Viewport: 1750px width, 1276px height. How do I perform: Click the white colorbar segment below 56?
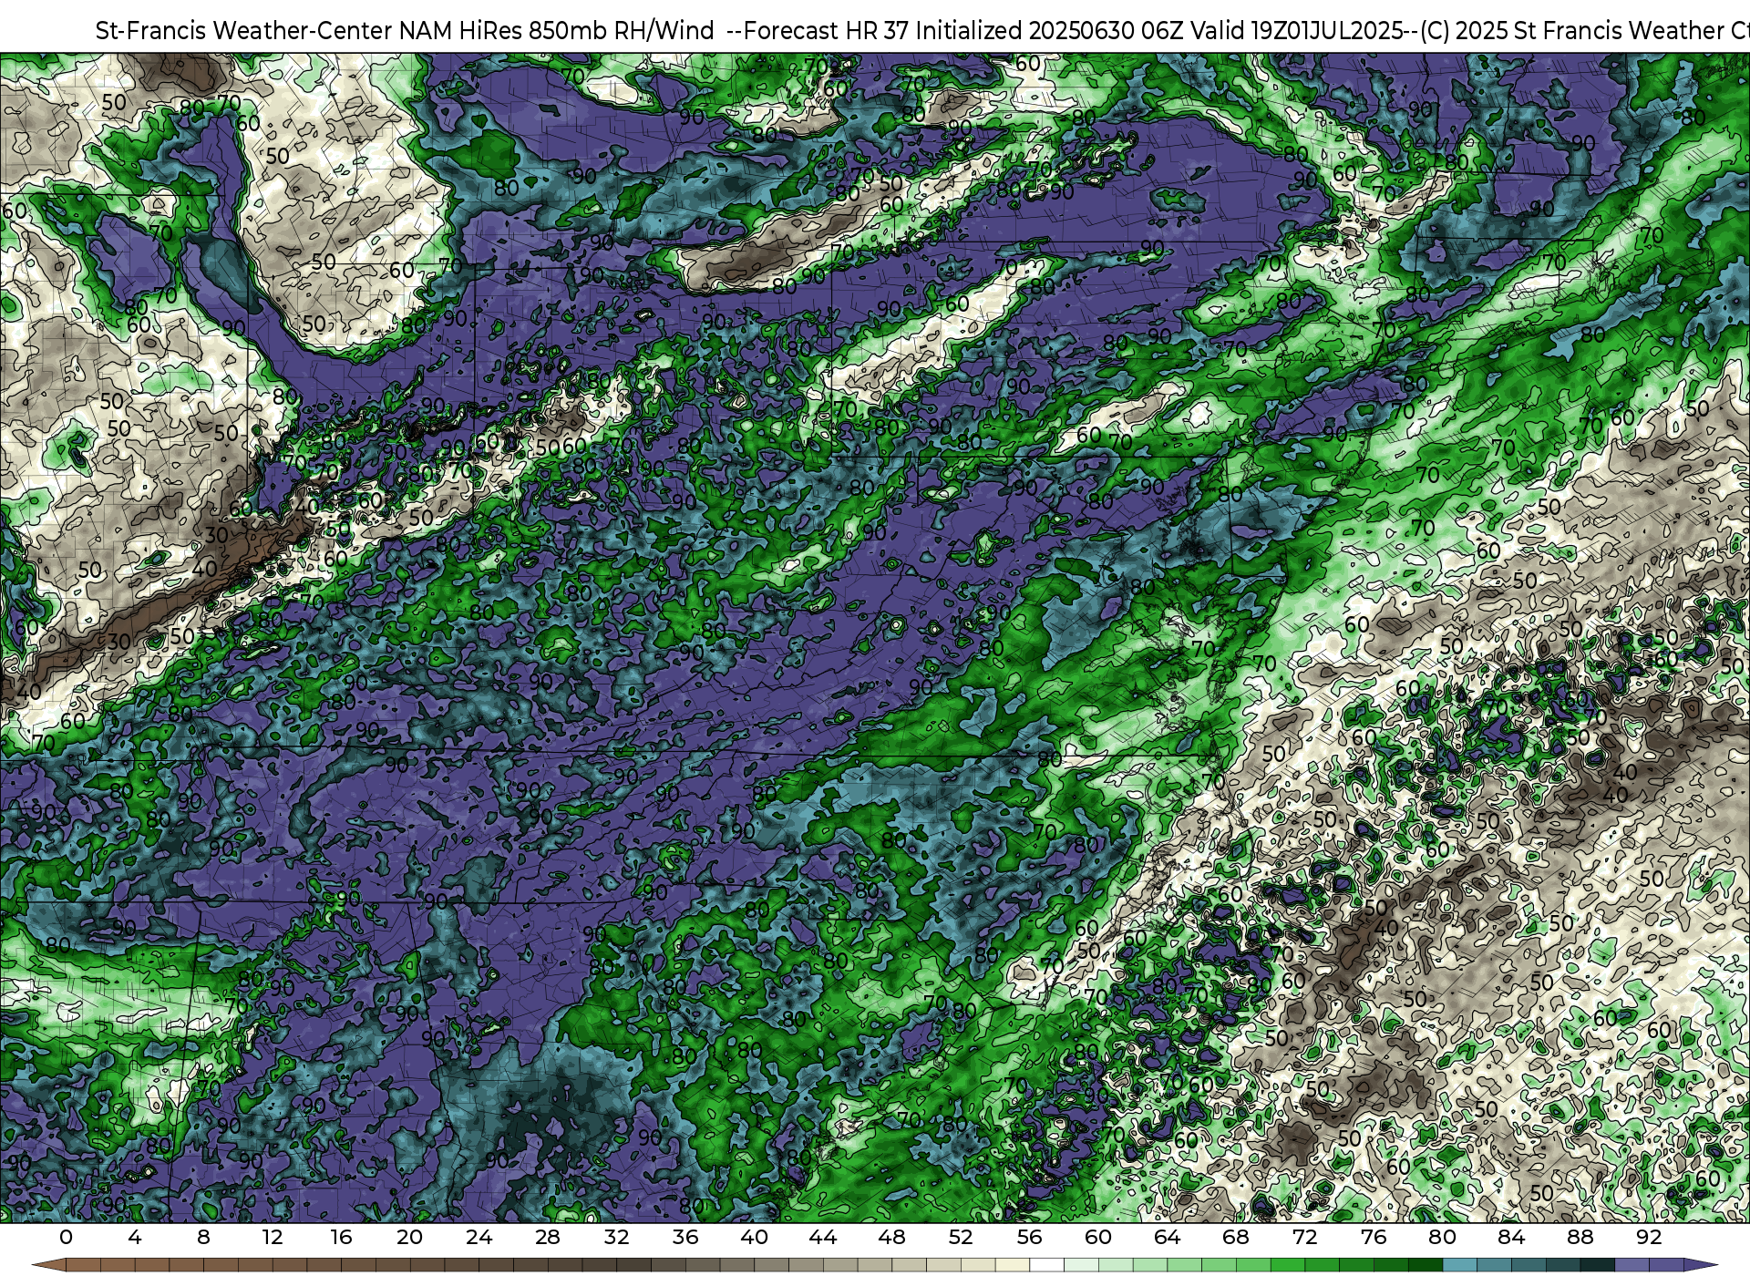coord(1046,1265)
